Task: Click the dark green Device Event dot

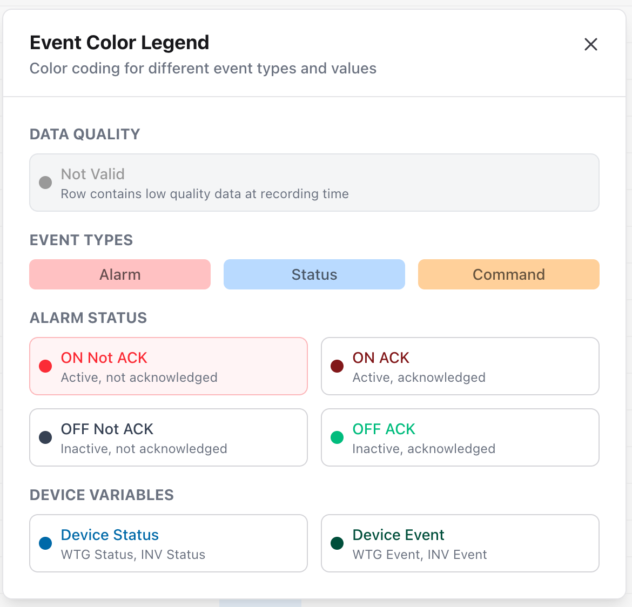Action: tap(337, 543)
